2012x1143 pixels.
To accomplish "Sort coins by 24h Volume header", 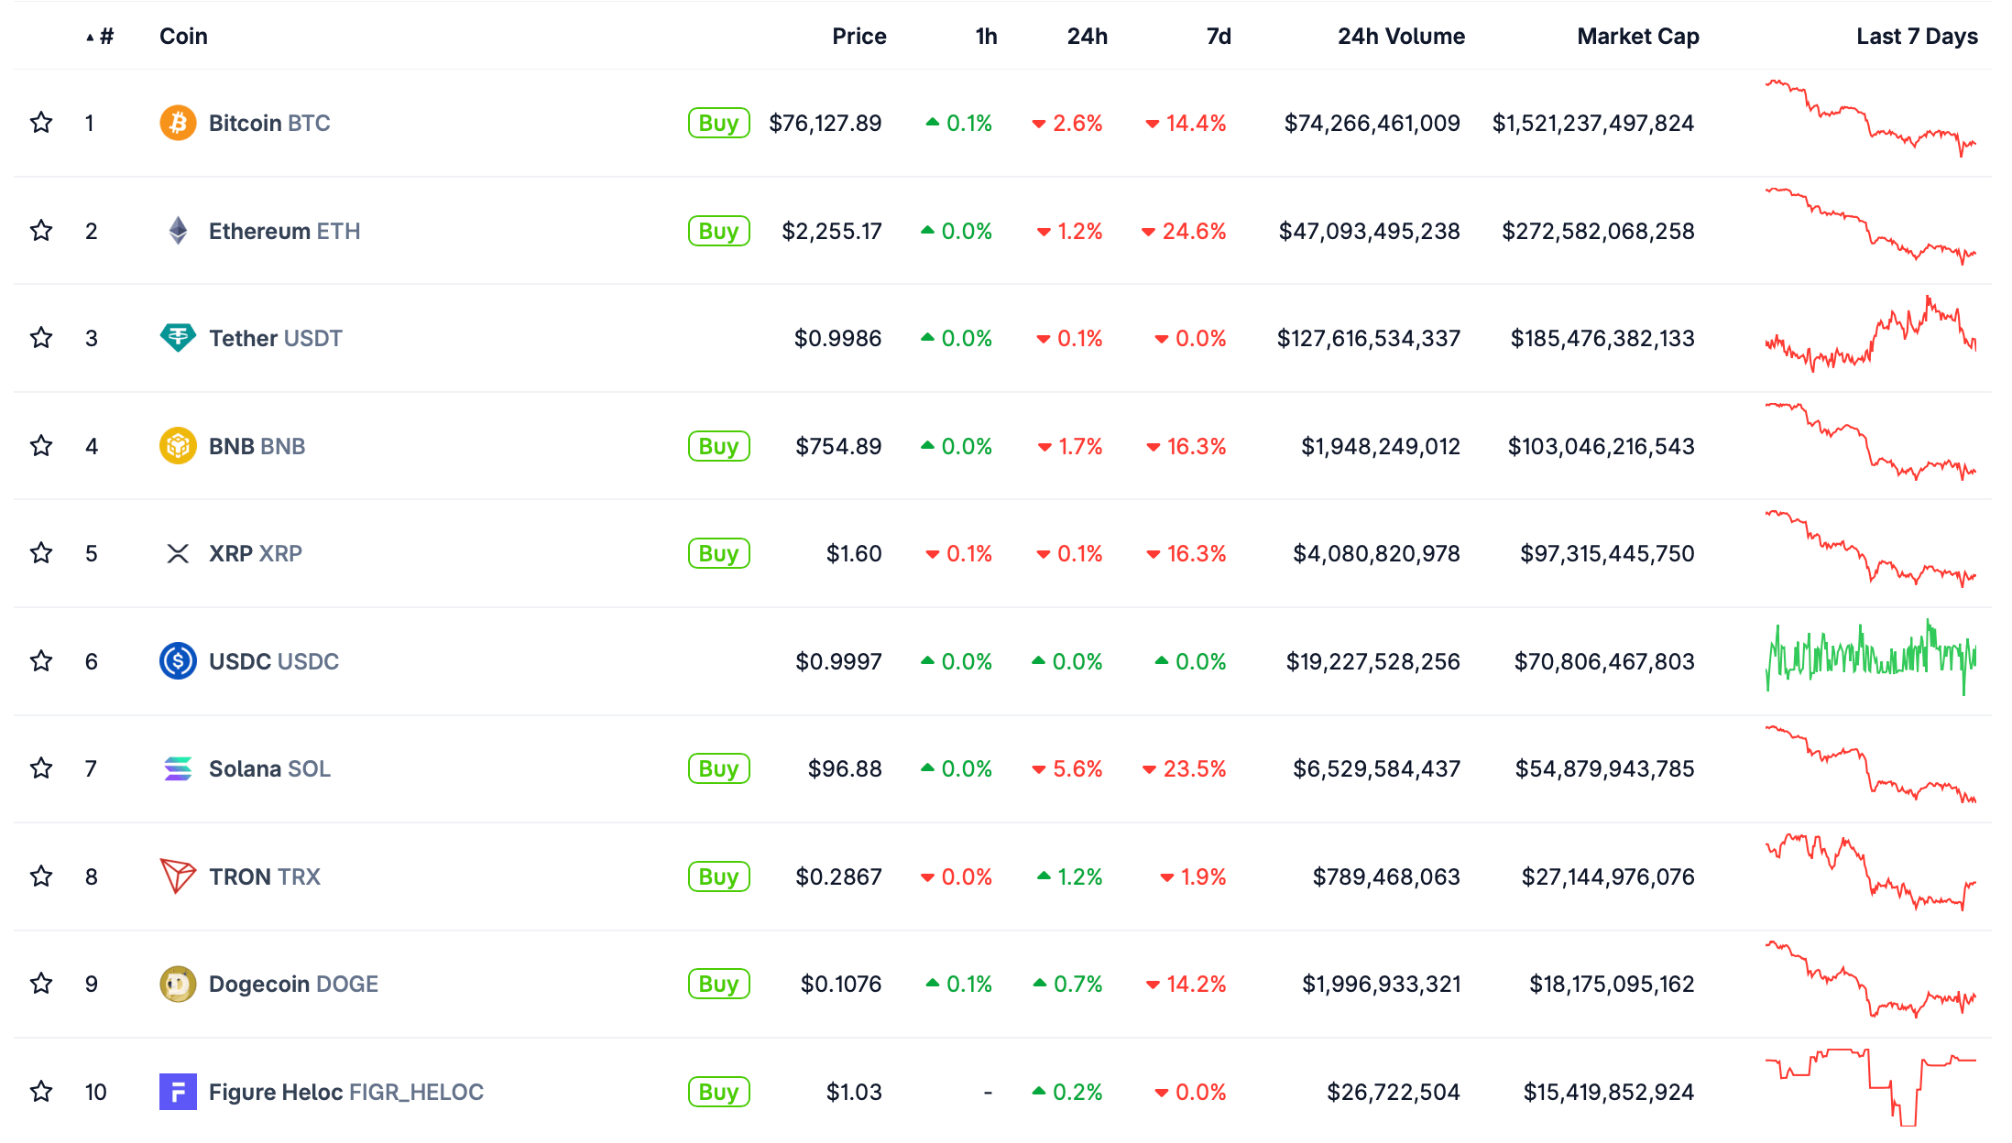I will click(x=1400, y=37).
